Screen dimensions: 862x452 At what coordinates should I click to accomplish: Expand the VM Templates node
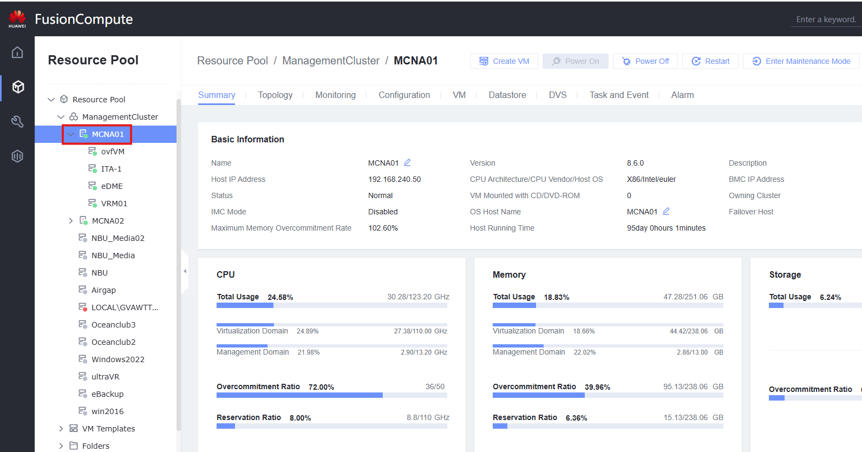coord(61,429)
